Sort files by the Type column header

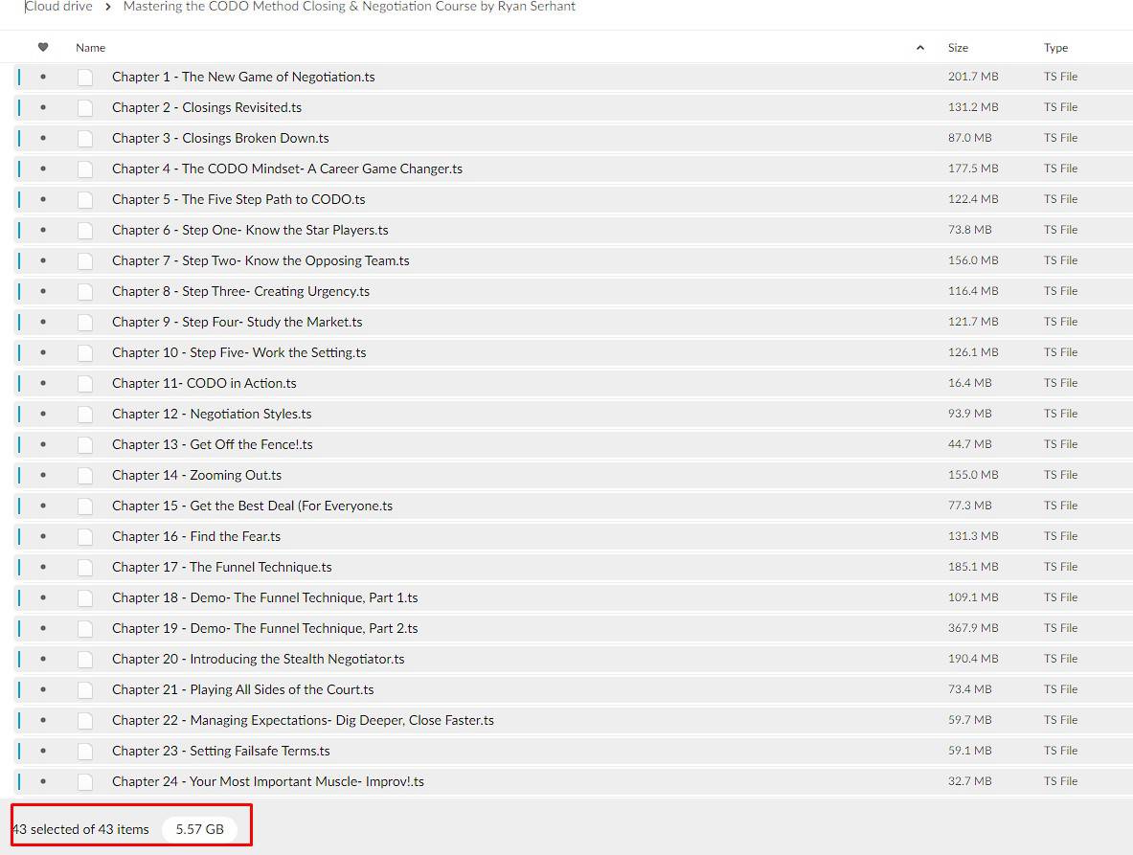pos(1055,48)
